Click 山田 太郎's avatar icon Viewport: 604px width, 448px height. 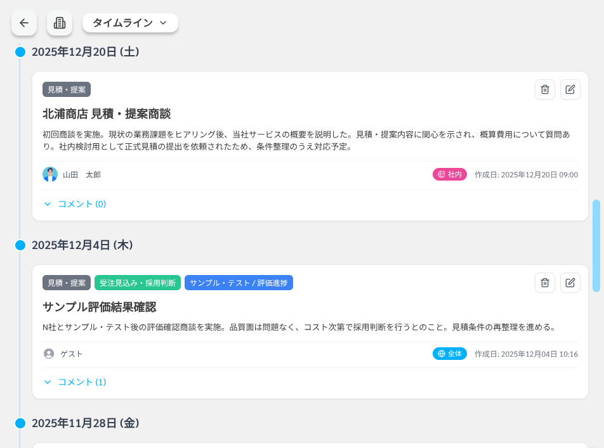tap(50, 174)
